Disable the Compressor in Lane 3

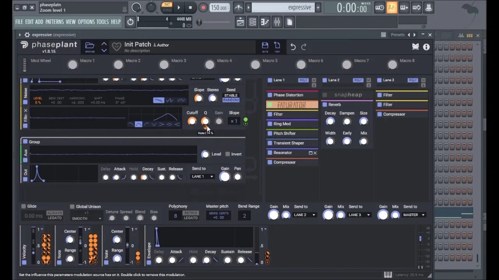(379, 114)
